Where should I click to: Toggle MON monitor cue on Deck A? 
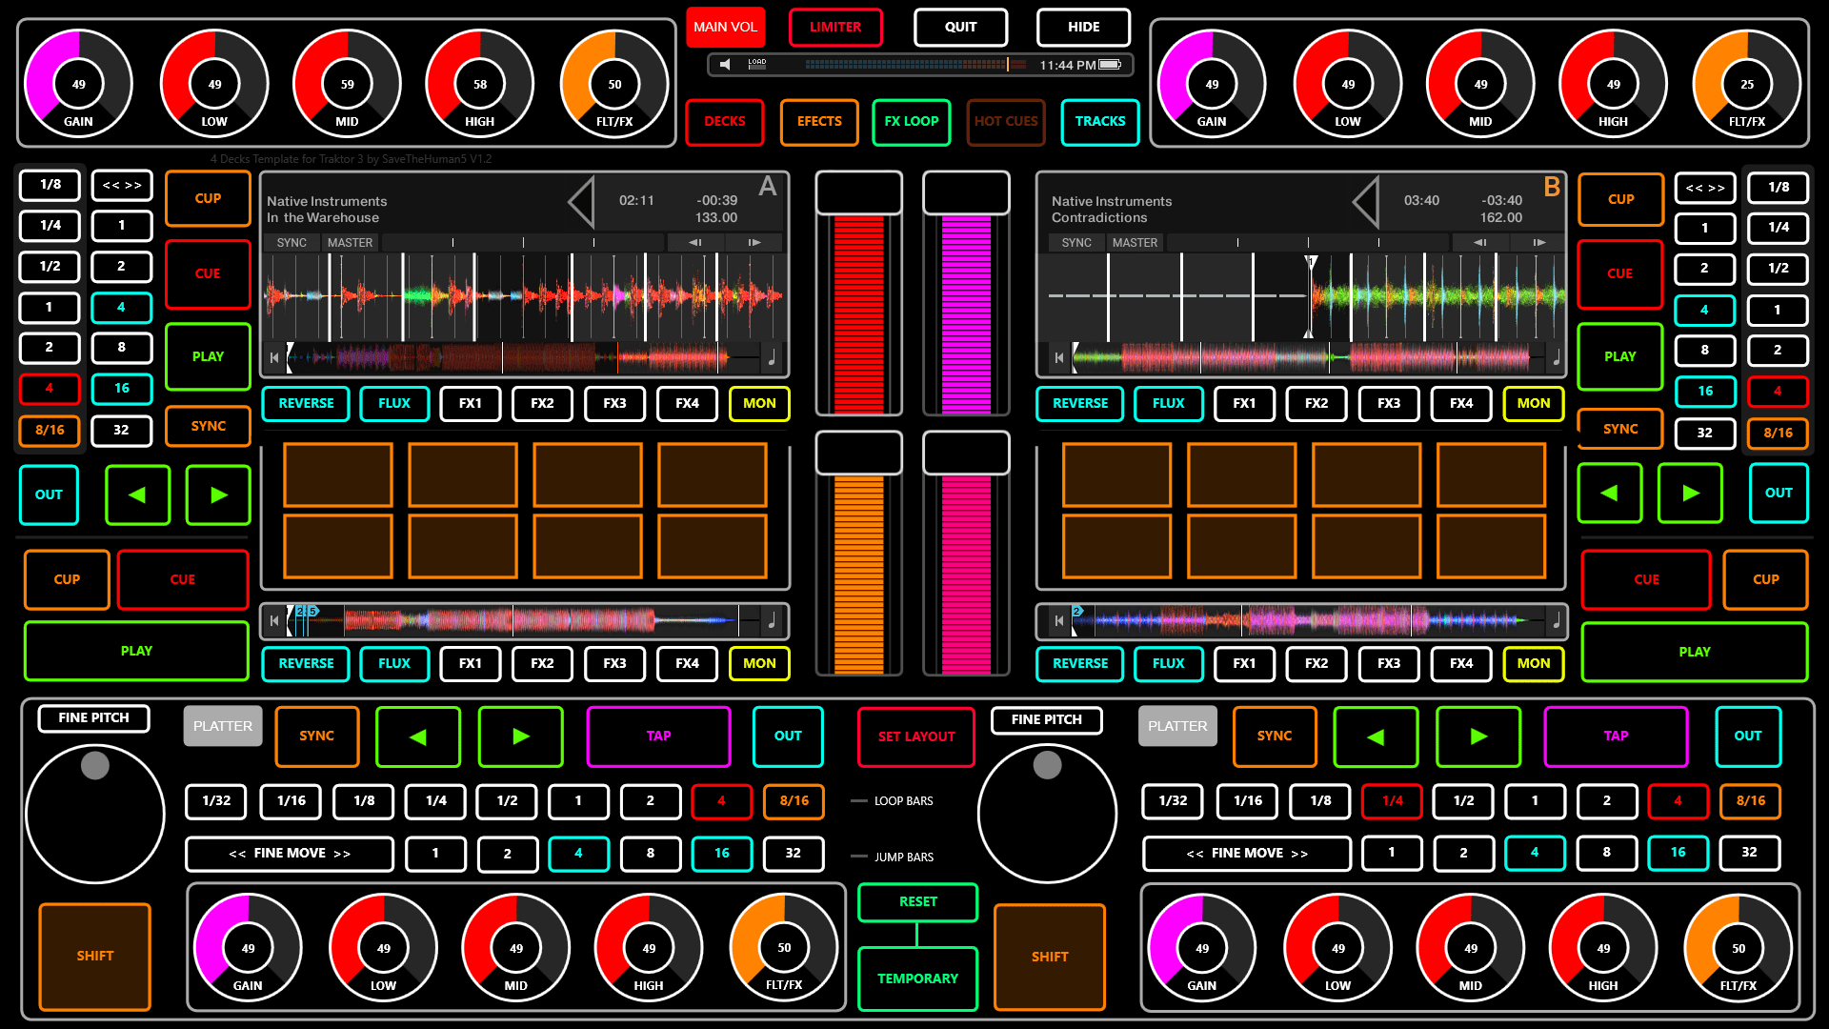pyautogui.click(x=759, y=404)
